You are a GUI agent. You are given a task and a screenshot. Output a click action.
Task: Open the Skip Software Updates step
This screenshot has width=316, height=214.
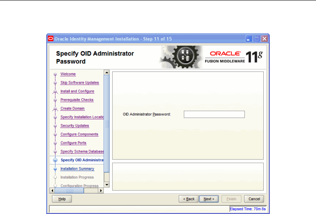[x=80, y=83]
